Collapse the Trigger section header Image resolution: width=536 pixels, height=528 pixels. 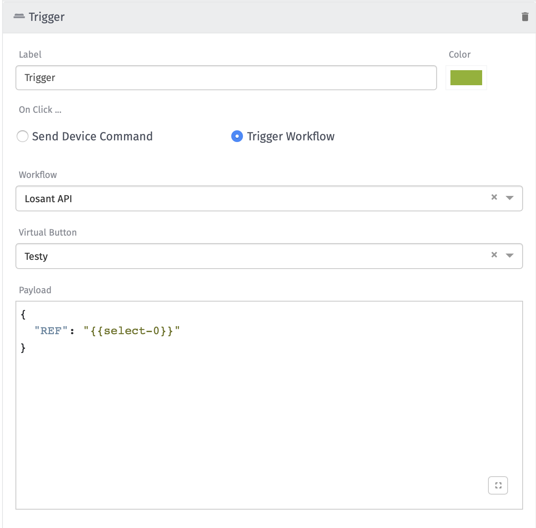click(267, 17)
